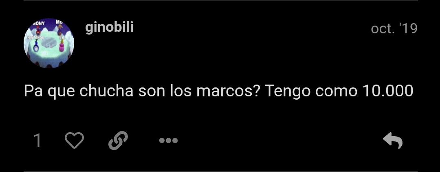The width and height of the screenshot is (440, 172).
Task: Like the post with the heart icon
Action: (75, 140)
